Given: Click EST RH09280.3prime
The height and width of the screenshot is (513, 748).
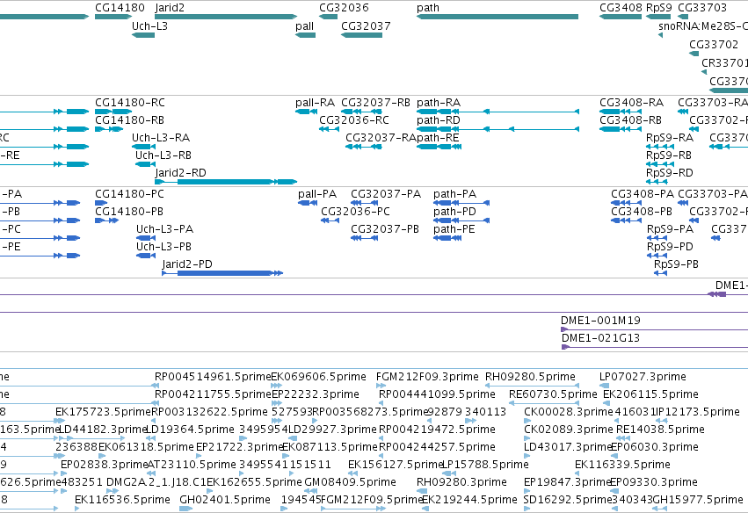Looking at the screenshot, I should pyautogui.click(x=461, y=482).
